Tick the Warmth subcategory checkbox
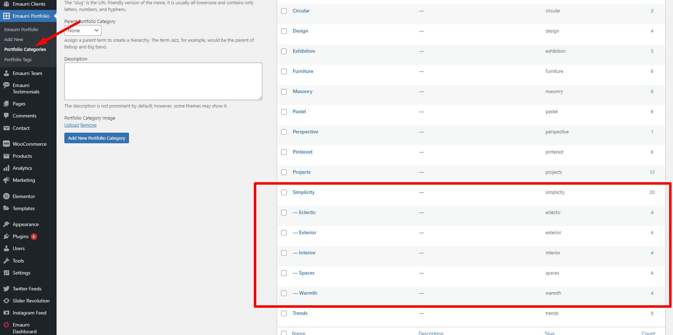Viewport: 673px width, 335px height. (284, 293)
